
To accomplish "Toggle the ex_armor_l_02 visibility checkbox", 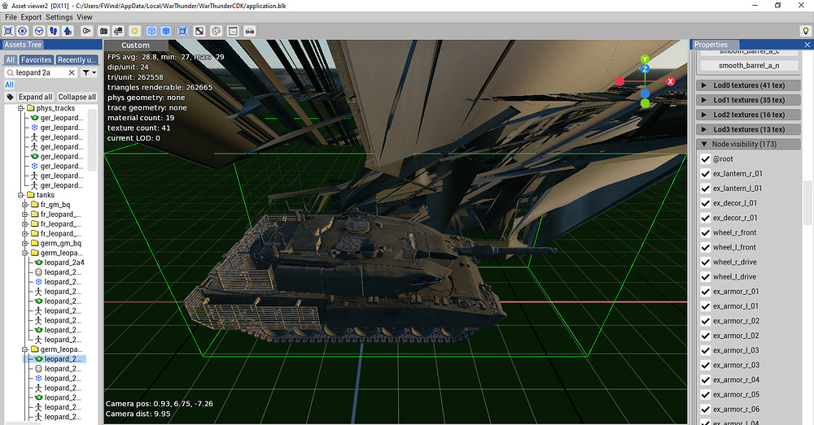I will [x=706, y=336].
